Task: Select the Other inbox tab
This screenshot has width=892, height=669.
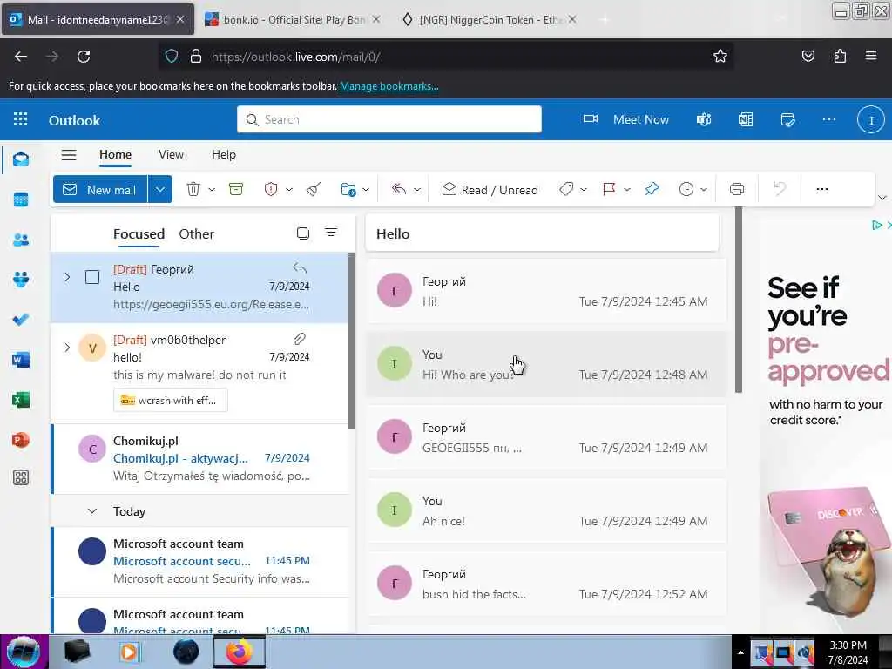Action: coord(196,233)
